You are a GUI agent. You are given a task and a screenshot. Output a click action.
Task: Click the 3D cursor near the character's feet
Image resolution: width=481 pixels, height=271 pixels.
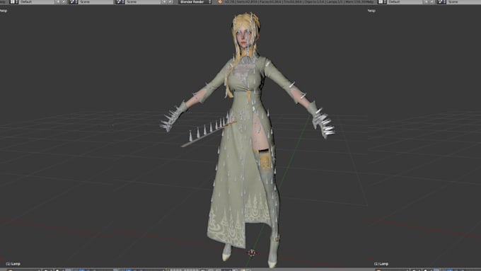(252, 253)
